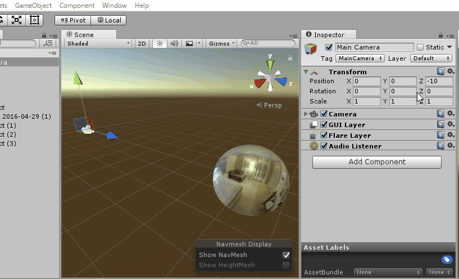This screenshot has height=279, width=459.
Task: Select the Scale tool in toolbar
Action: coord(16,20)
